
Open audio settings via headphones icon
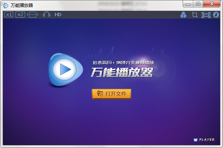pyautogui.click(x=47, y=15)
